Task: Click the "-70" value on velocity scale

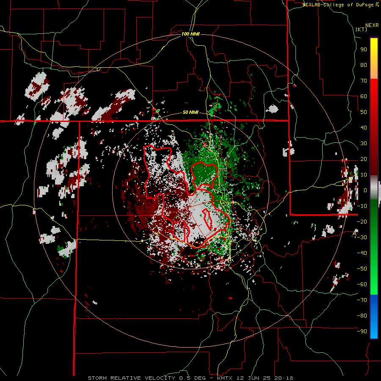Action: pyautogui.click(x=362, y=300)
